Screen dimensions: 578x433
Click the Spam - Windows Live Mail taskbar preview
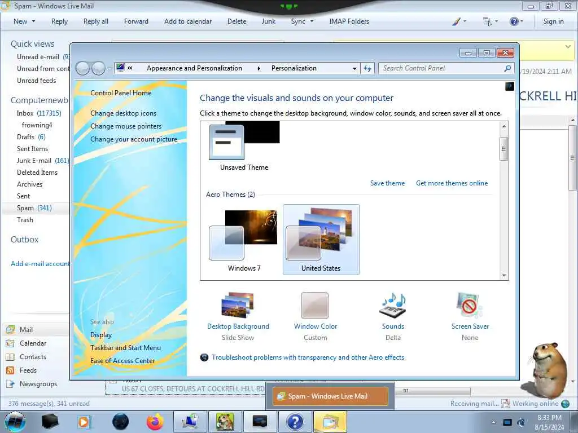coord(330,396)
